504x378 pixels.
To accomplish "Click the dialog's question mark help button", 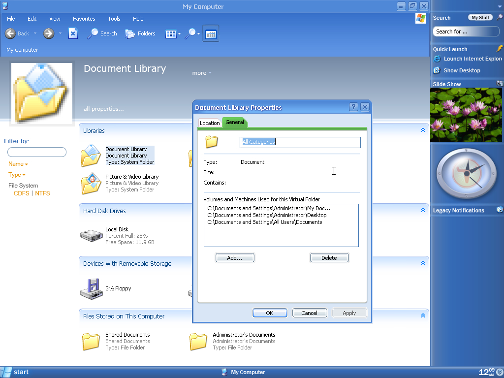I will coord(353,107).
